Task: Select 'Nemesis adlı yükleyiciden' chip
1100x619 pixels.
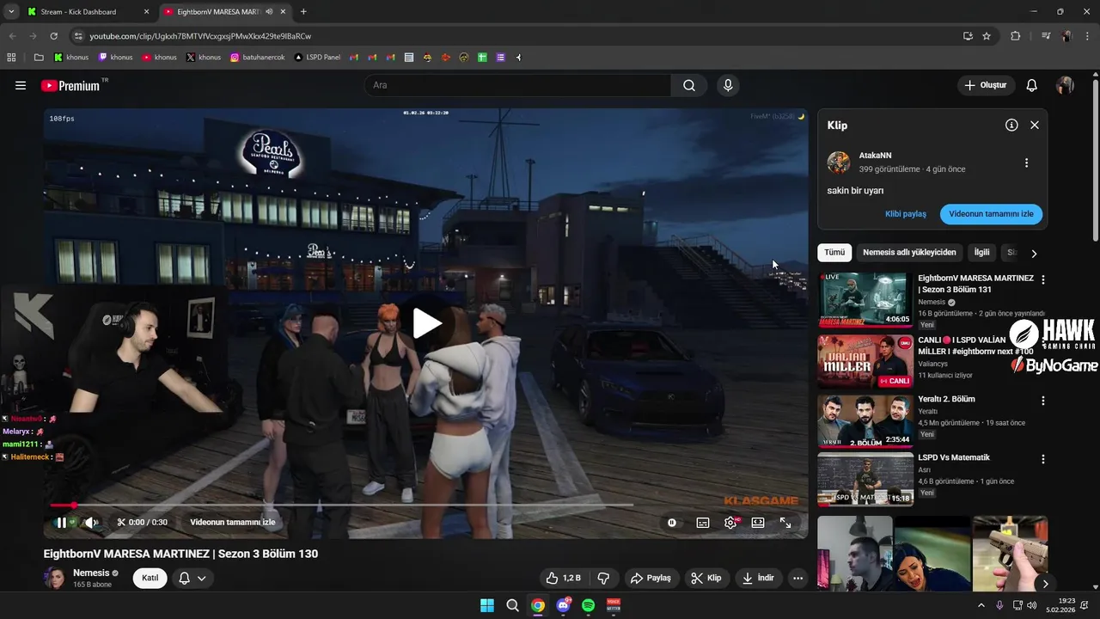Action: tap(909, 253)
